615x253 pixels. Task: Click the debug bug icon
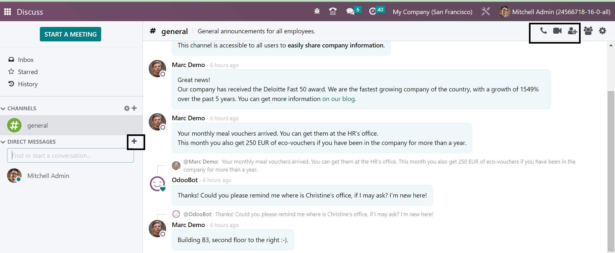click(x=317, y=12)
